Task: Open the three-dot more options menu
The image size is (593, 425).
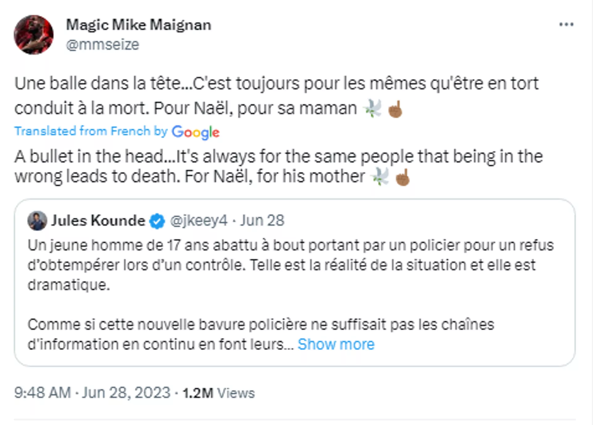Action: click(x=566, y=24)
